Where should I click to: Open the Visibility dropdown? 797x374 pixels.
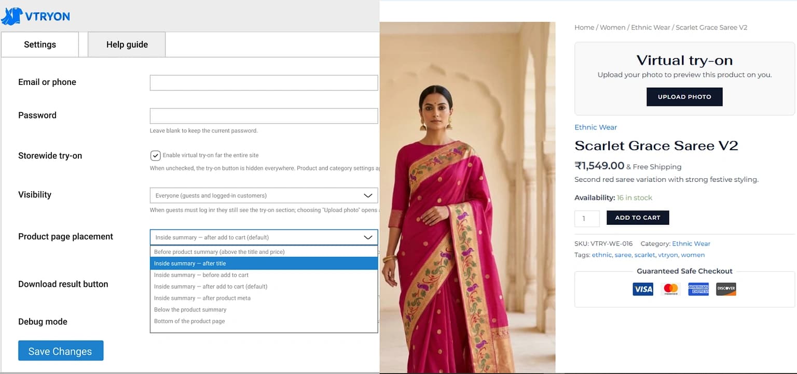coord(264,195)
